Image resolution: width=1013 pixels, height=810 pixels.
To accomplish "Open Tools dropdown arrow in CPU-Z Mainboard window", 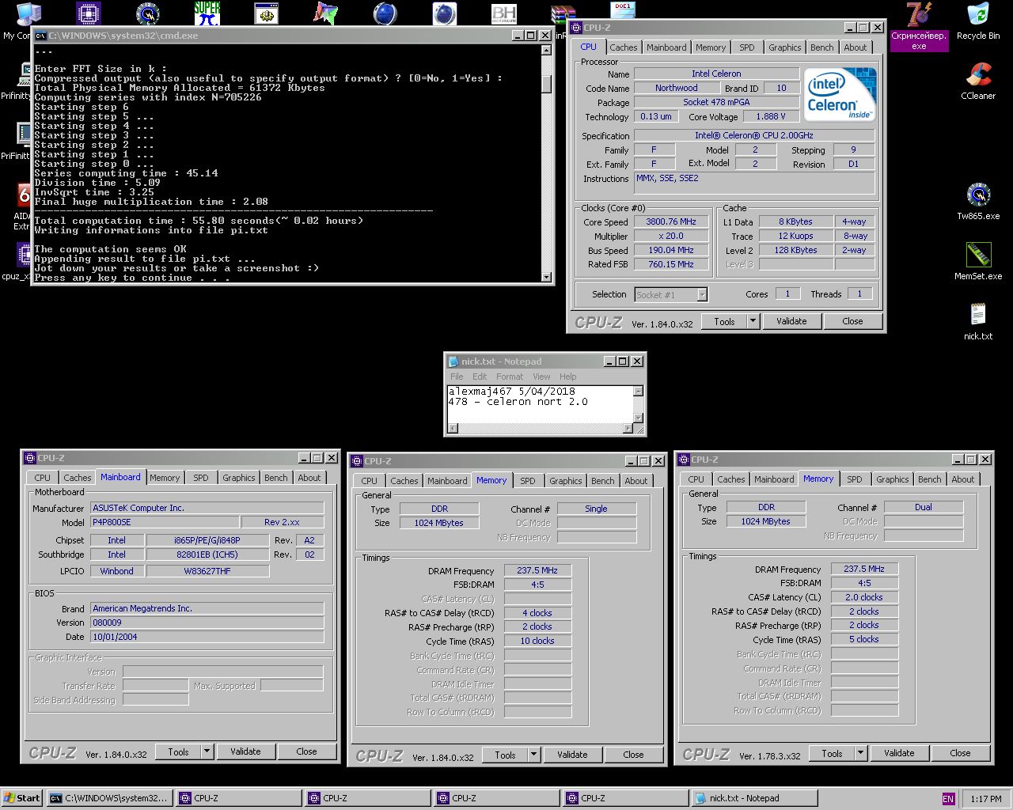I will (x=207, y=751).
